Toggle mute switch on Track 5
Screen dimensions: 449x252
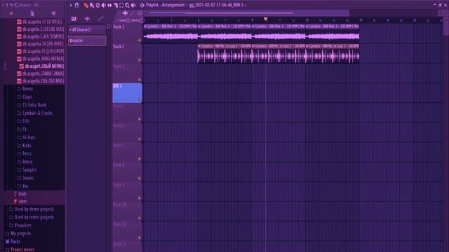140,119
